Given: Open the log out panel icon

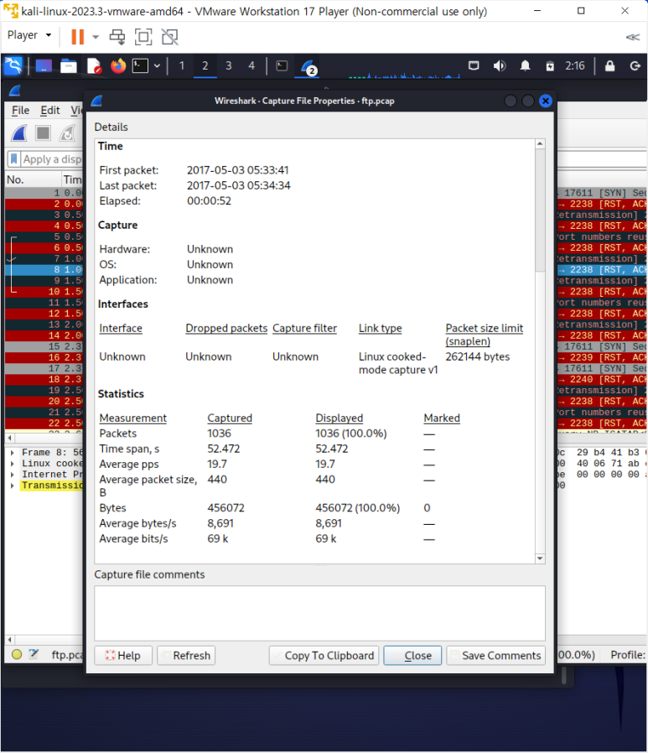Looking at the screenshot, I should 635,65.
